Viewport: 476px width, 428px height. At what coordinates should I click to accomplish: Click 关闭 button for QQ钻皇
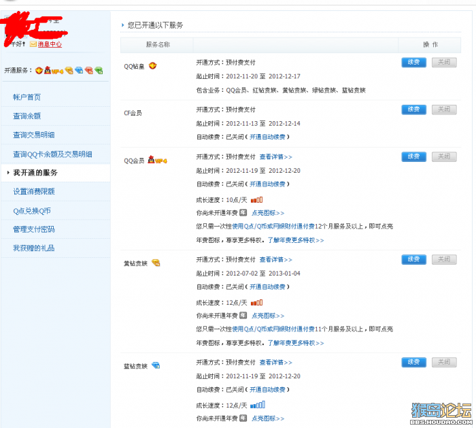click(444, 63)
